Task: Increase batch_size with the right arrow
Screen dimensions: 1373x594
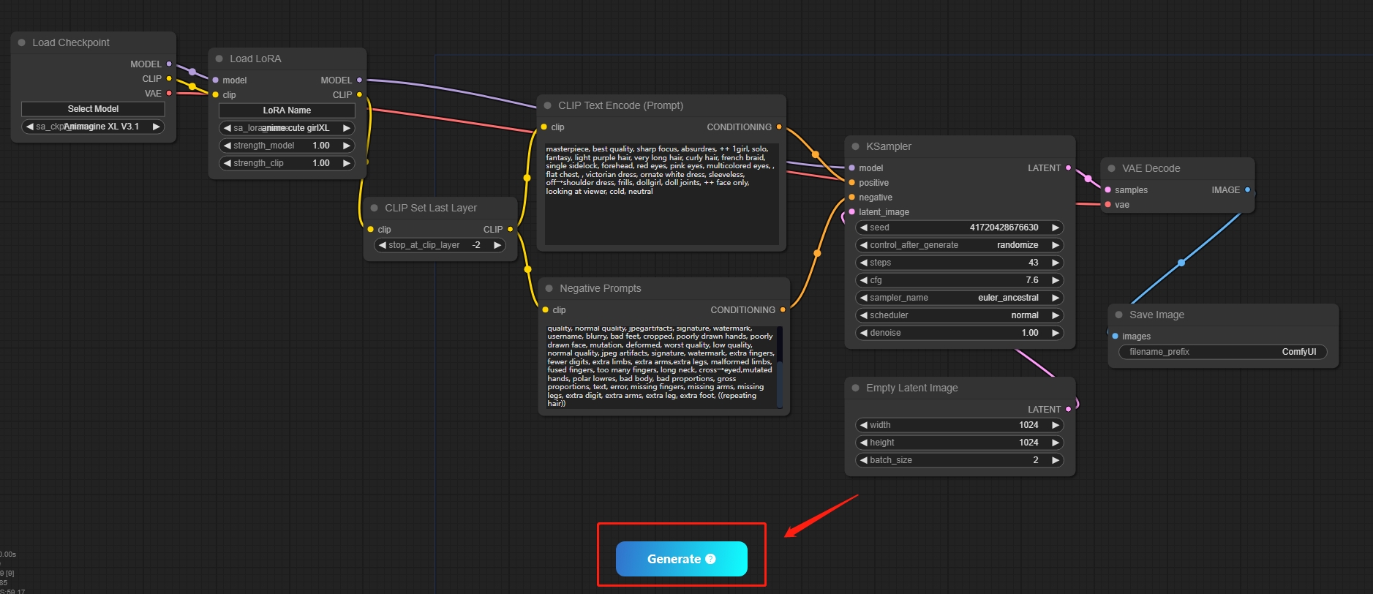Action: [x=1055, y=460]
